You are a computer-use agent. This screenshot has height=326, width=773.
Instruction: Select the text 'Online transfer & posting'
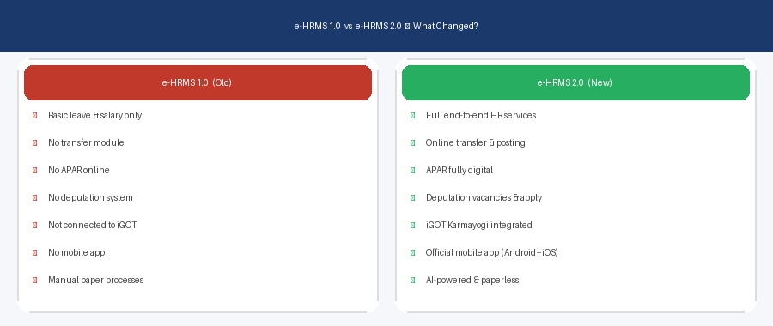pyautogui.click(x=475, y=142)
